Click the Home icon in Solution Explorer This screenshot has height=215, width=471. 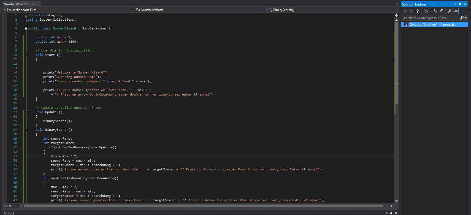coord(417,11)
